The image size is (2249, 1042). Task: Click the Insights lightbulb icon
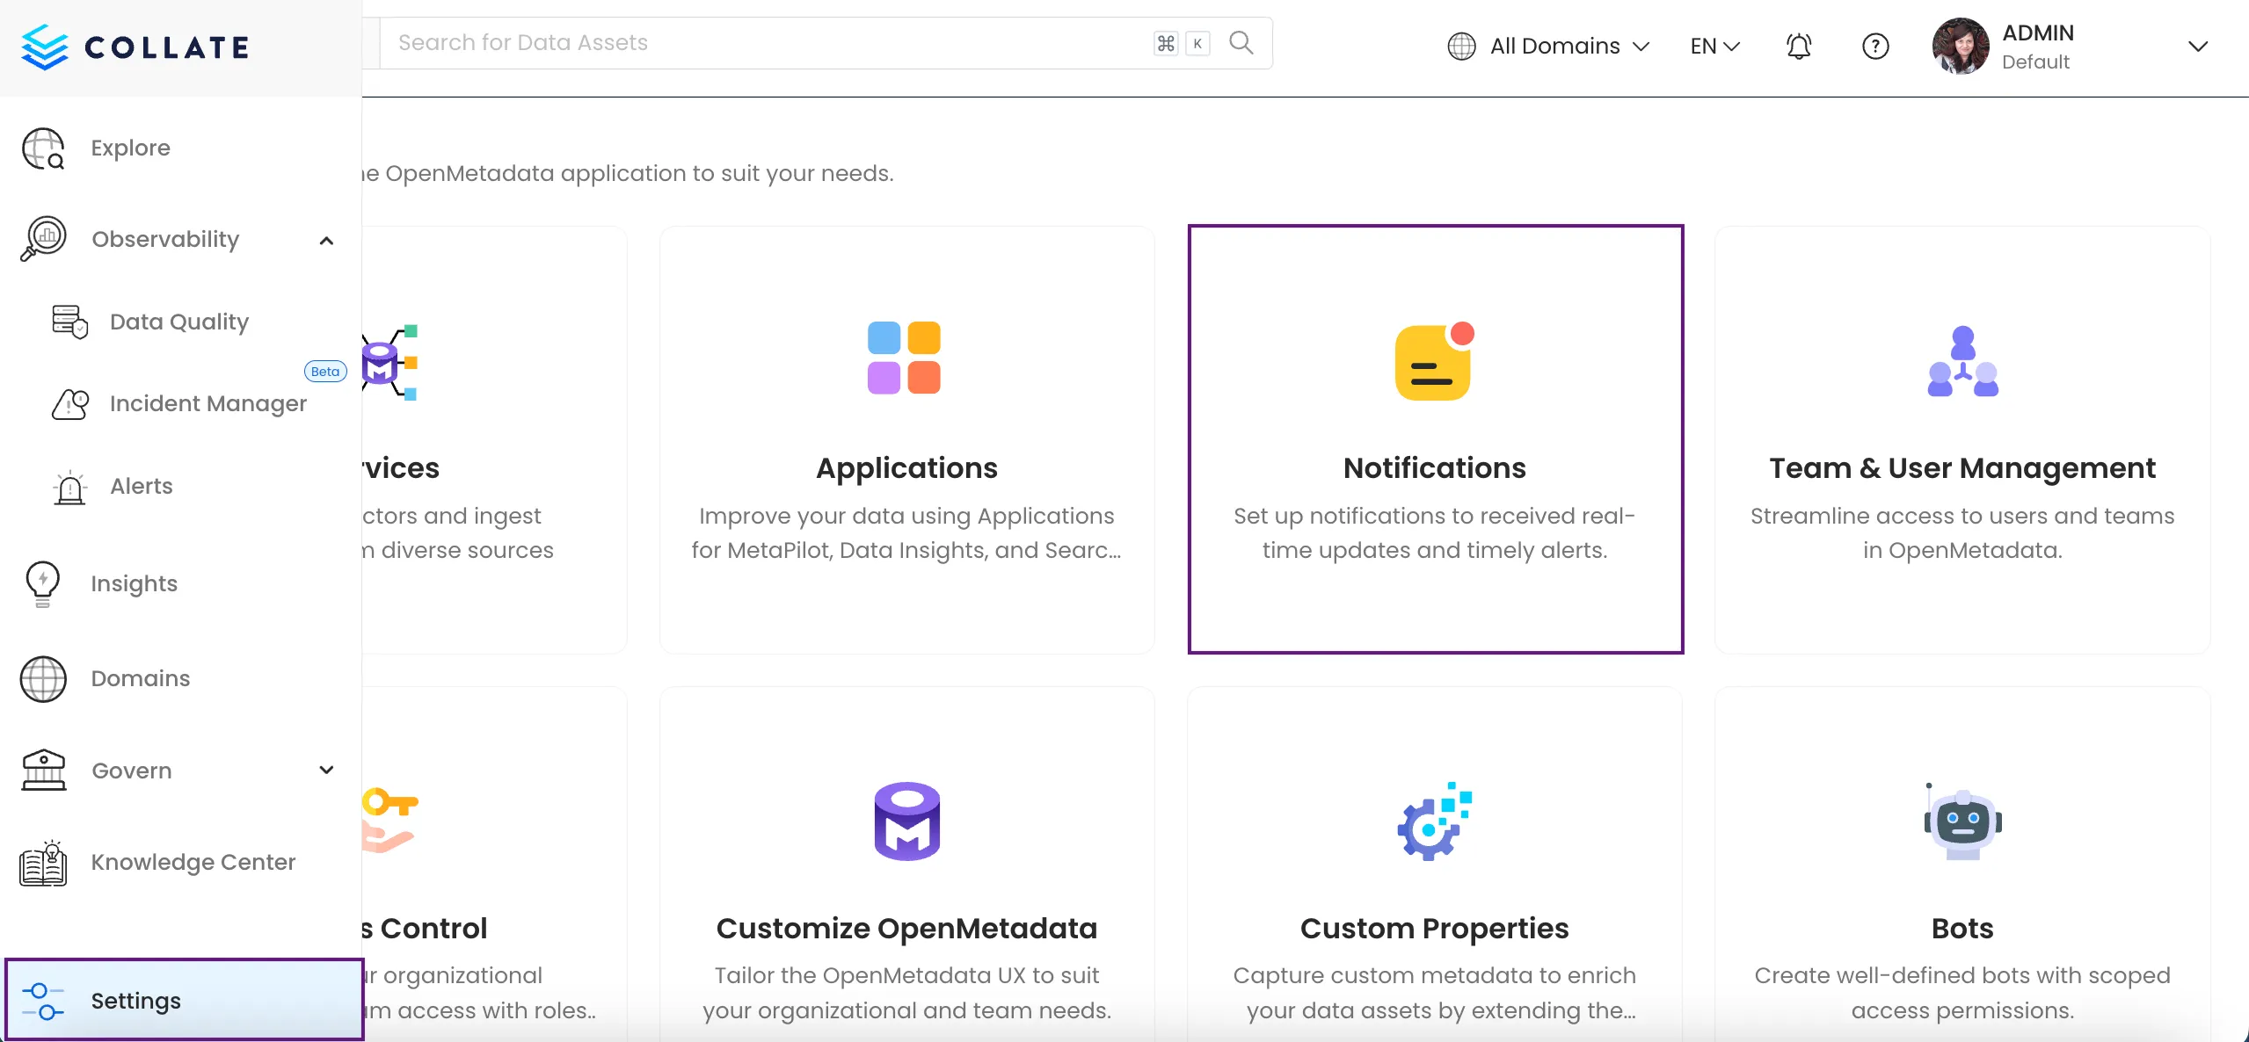tap(42, 584)
